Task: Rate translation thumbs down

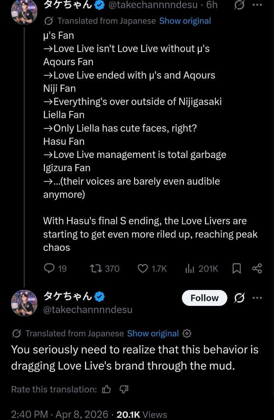Action: click(x=124, y=389)
